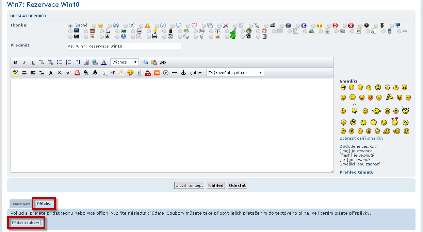Open the font color picker

[104, 62]
